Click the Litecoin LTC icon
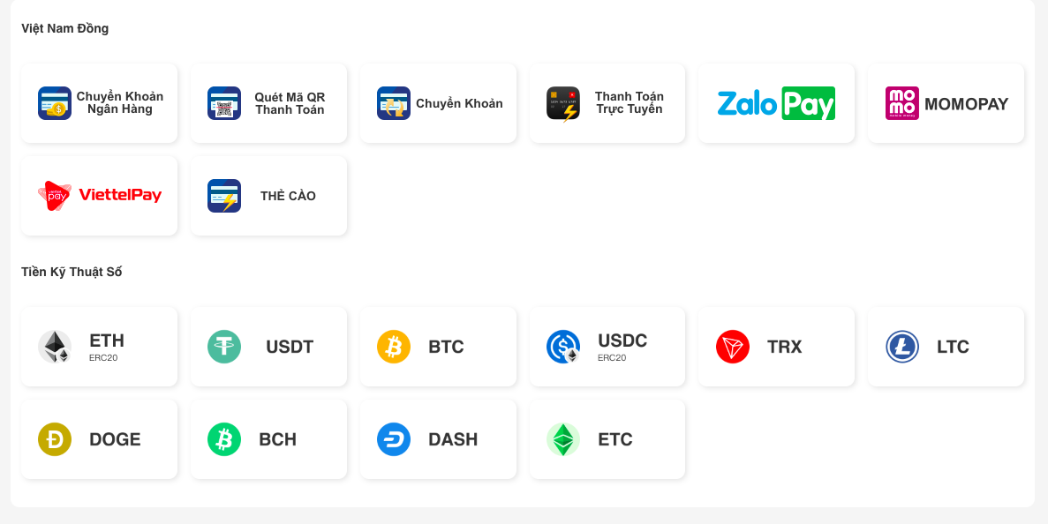This screenshot has height=524, width=1048. (x=902, y=347)
